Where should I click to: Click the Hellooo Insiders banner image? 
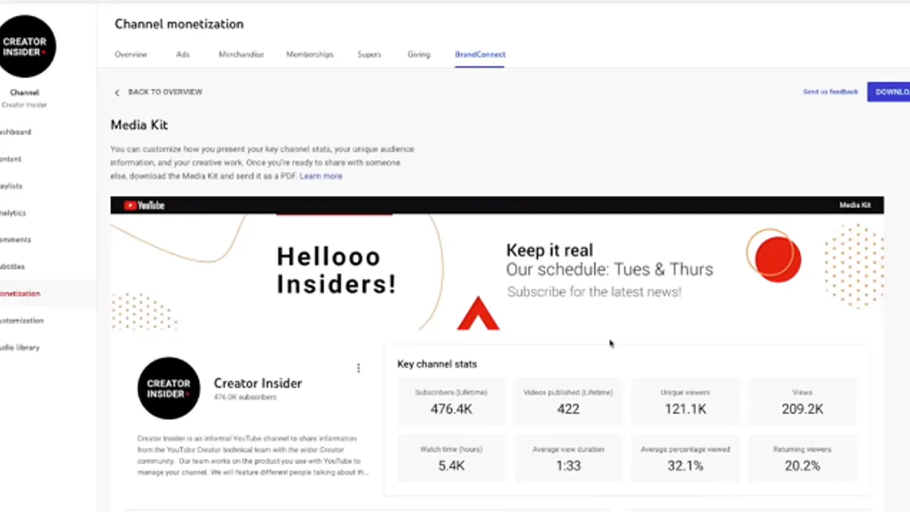click(x=497, y=273)
